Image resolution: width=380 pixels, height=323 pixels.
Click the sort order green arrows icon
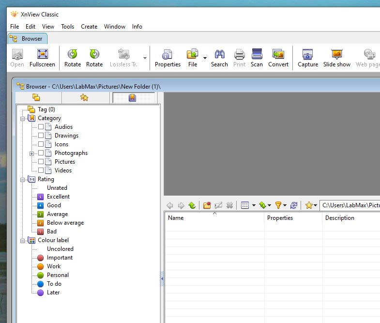262,205
